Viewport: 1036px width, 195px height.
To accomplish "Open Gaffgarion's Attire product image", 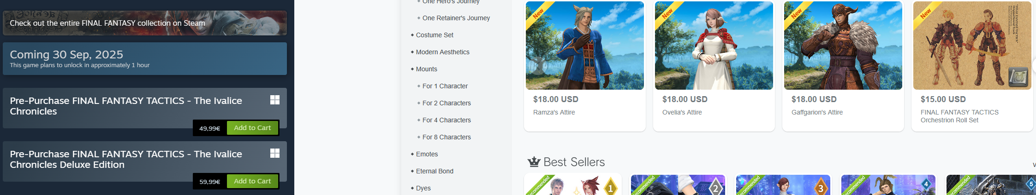I will [x=843, y=46].
